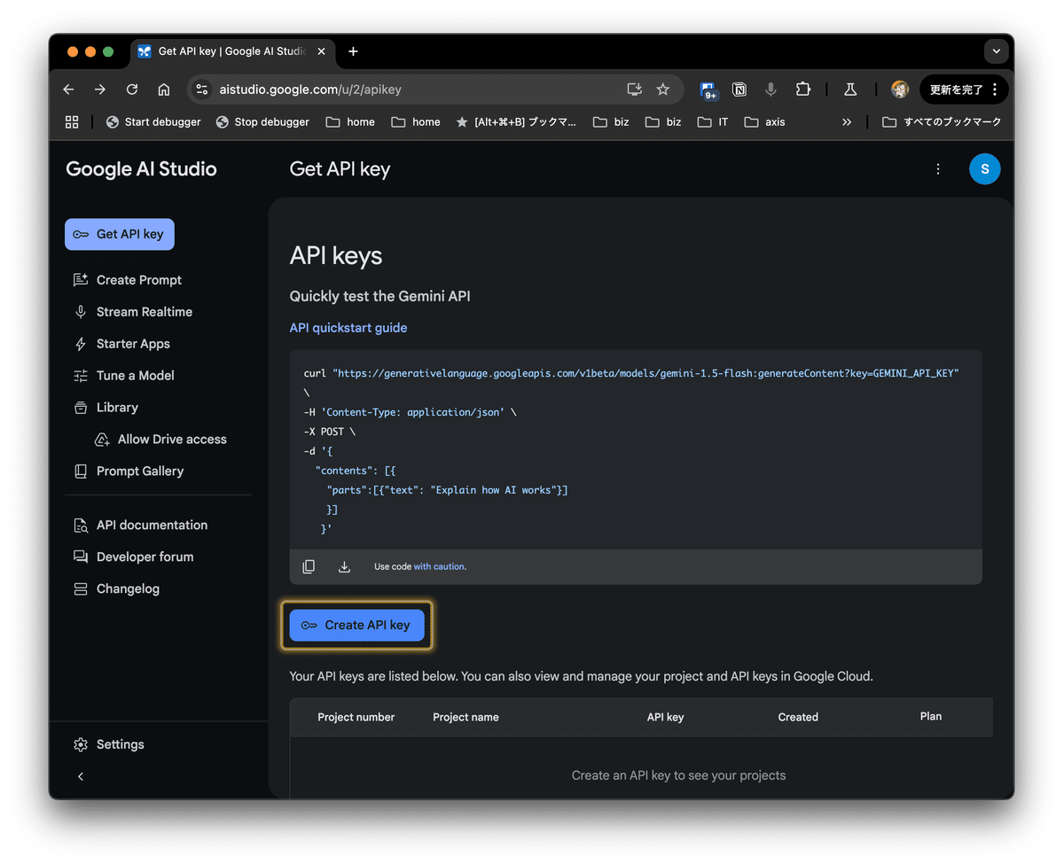Open Settings at the sidebar bottom
The width and height of the screenshot is (1064, 865).
click(x=108, y=744)
